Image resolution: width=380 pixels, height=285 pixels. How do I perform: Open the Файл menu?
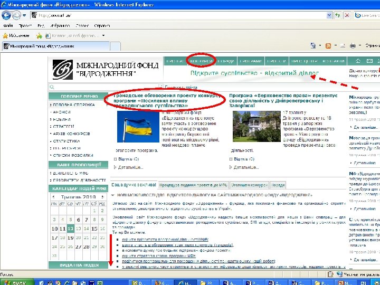[8, 25]
